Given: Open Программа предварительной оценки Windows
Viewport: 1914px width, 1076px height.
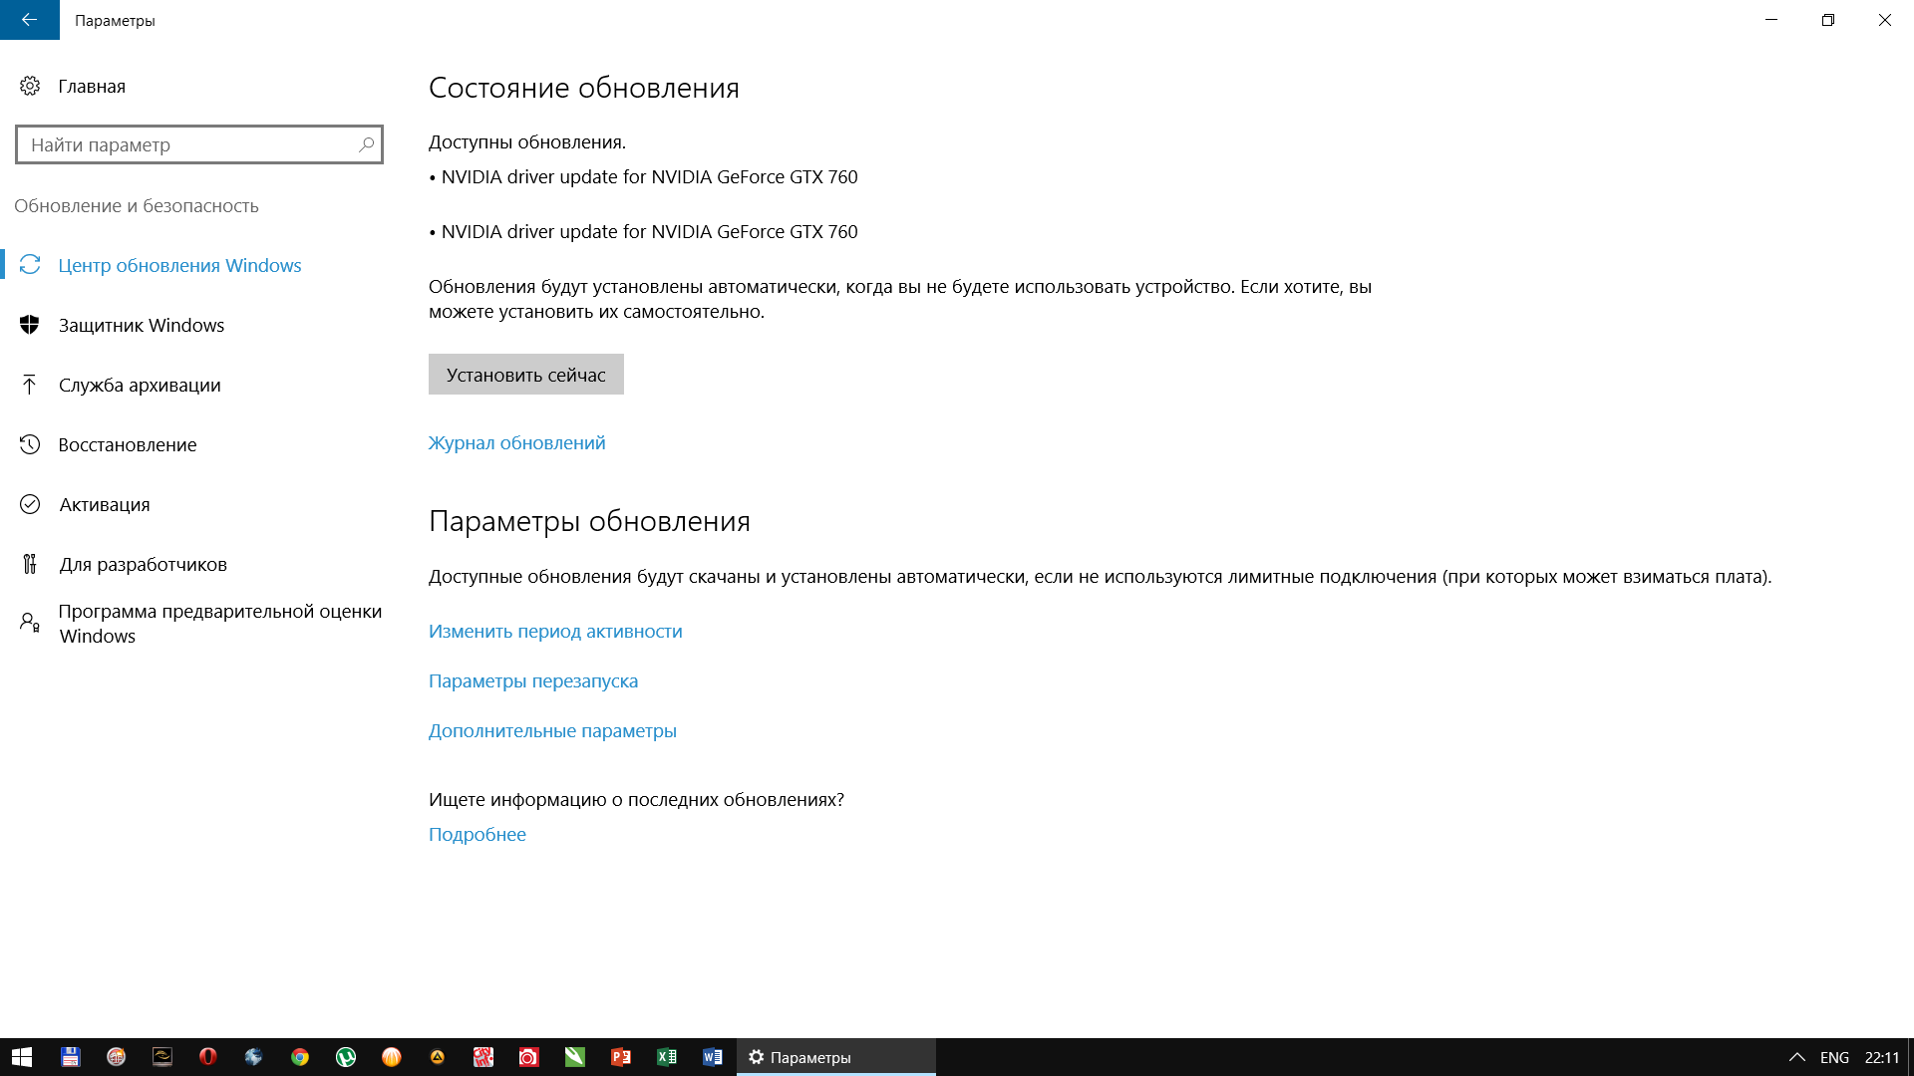Looking at the screenshot, I should click(219, 624).
